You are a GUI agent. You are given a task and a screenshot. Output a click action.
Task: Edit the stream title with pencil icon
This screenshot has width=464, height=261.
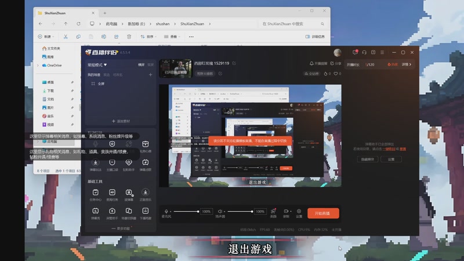pyautogui.click(x=234, y=63)
